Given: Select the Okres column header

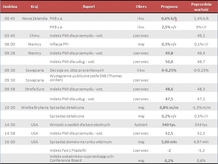Looking at the screenshot, I should tap(141, 7).
